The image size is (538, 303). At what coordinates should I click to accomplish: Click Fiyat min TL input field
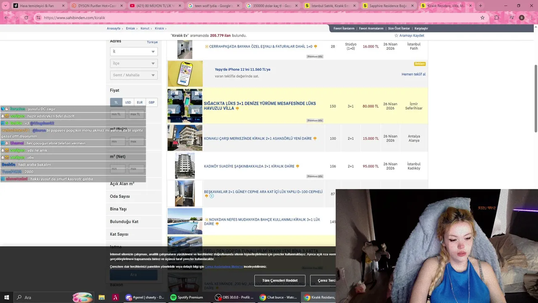(118, 114)
